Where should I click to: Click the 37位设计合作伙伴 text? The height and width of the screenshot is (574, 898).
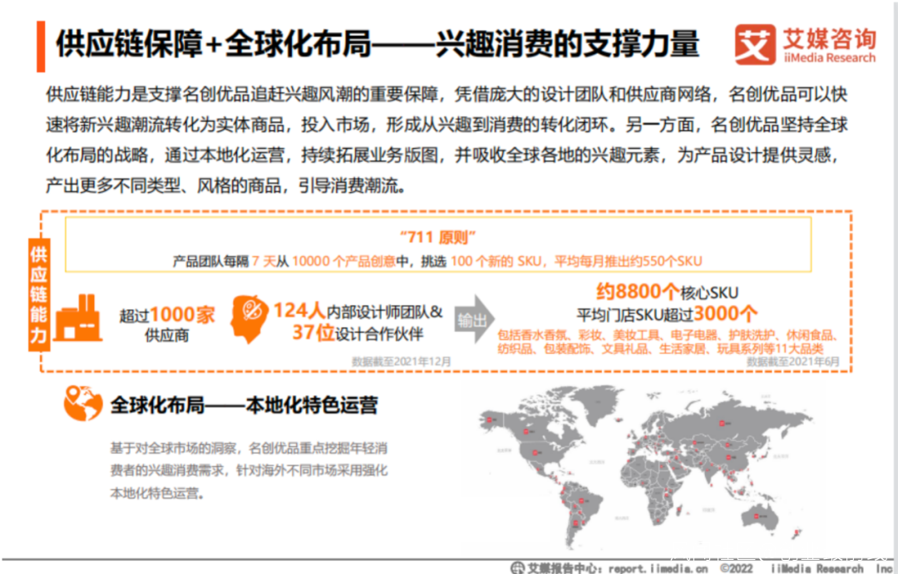(x=358, y=332)
